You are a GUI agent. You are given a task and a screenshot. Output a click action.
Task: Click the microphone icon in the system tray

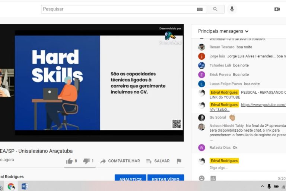click(x=269, y=186)
